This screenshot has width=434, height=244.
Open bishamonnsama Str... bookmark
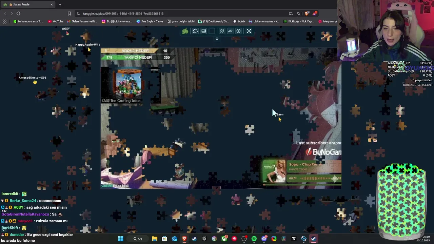click(28, 21)
